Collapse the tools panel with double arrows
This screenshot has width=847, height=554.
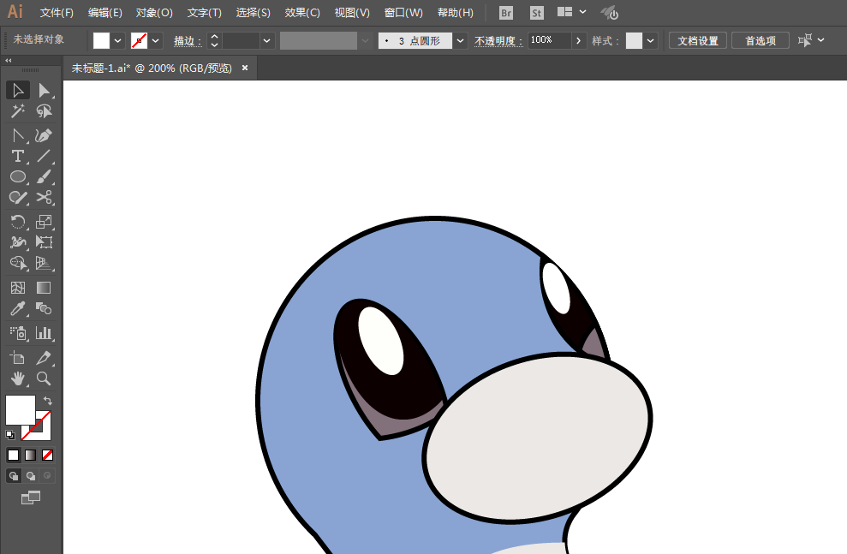(x=8, y=61)
